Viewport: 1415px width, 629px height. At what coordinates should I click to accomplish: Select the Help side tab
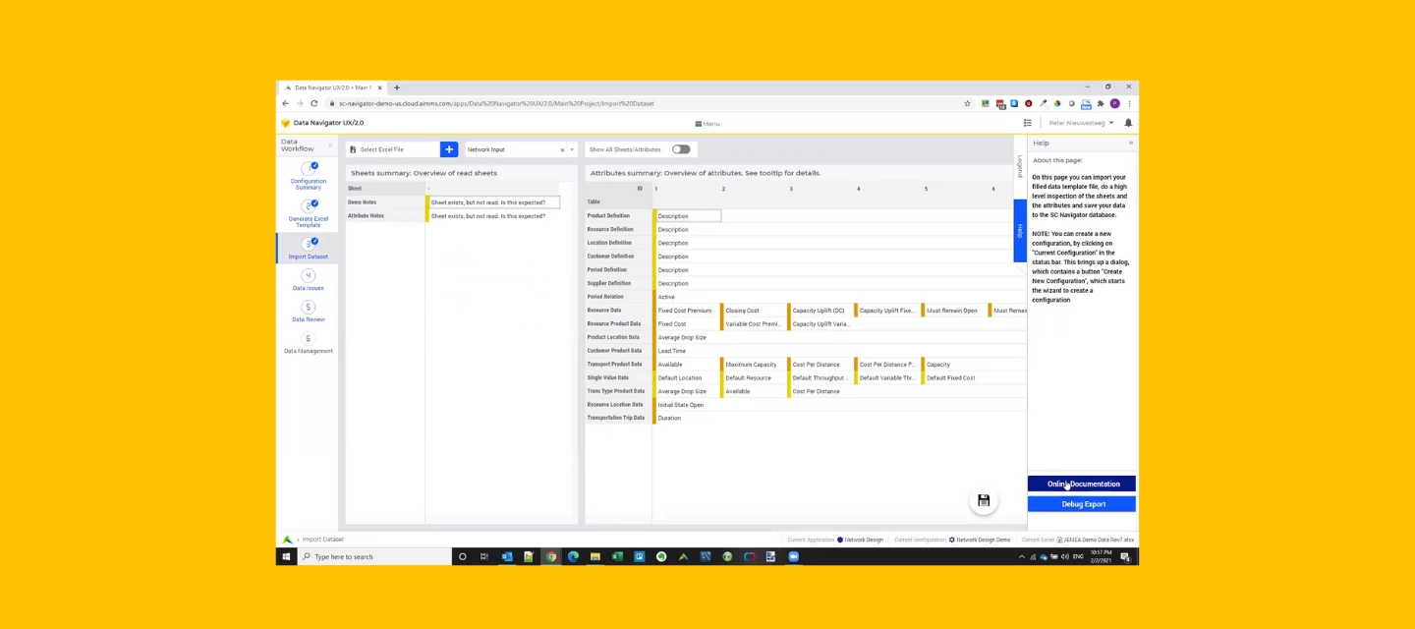(1020, 231)
